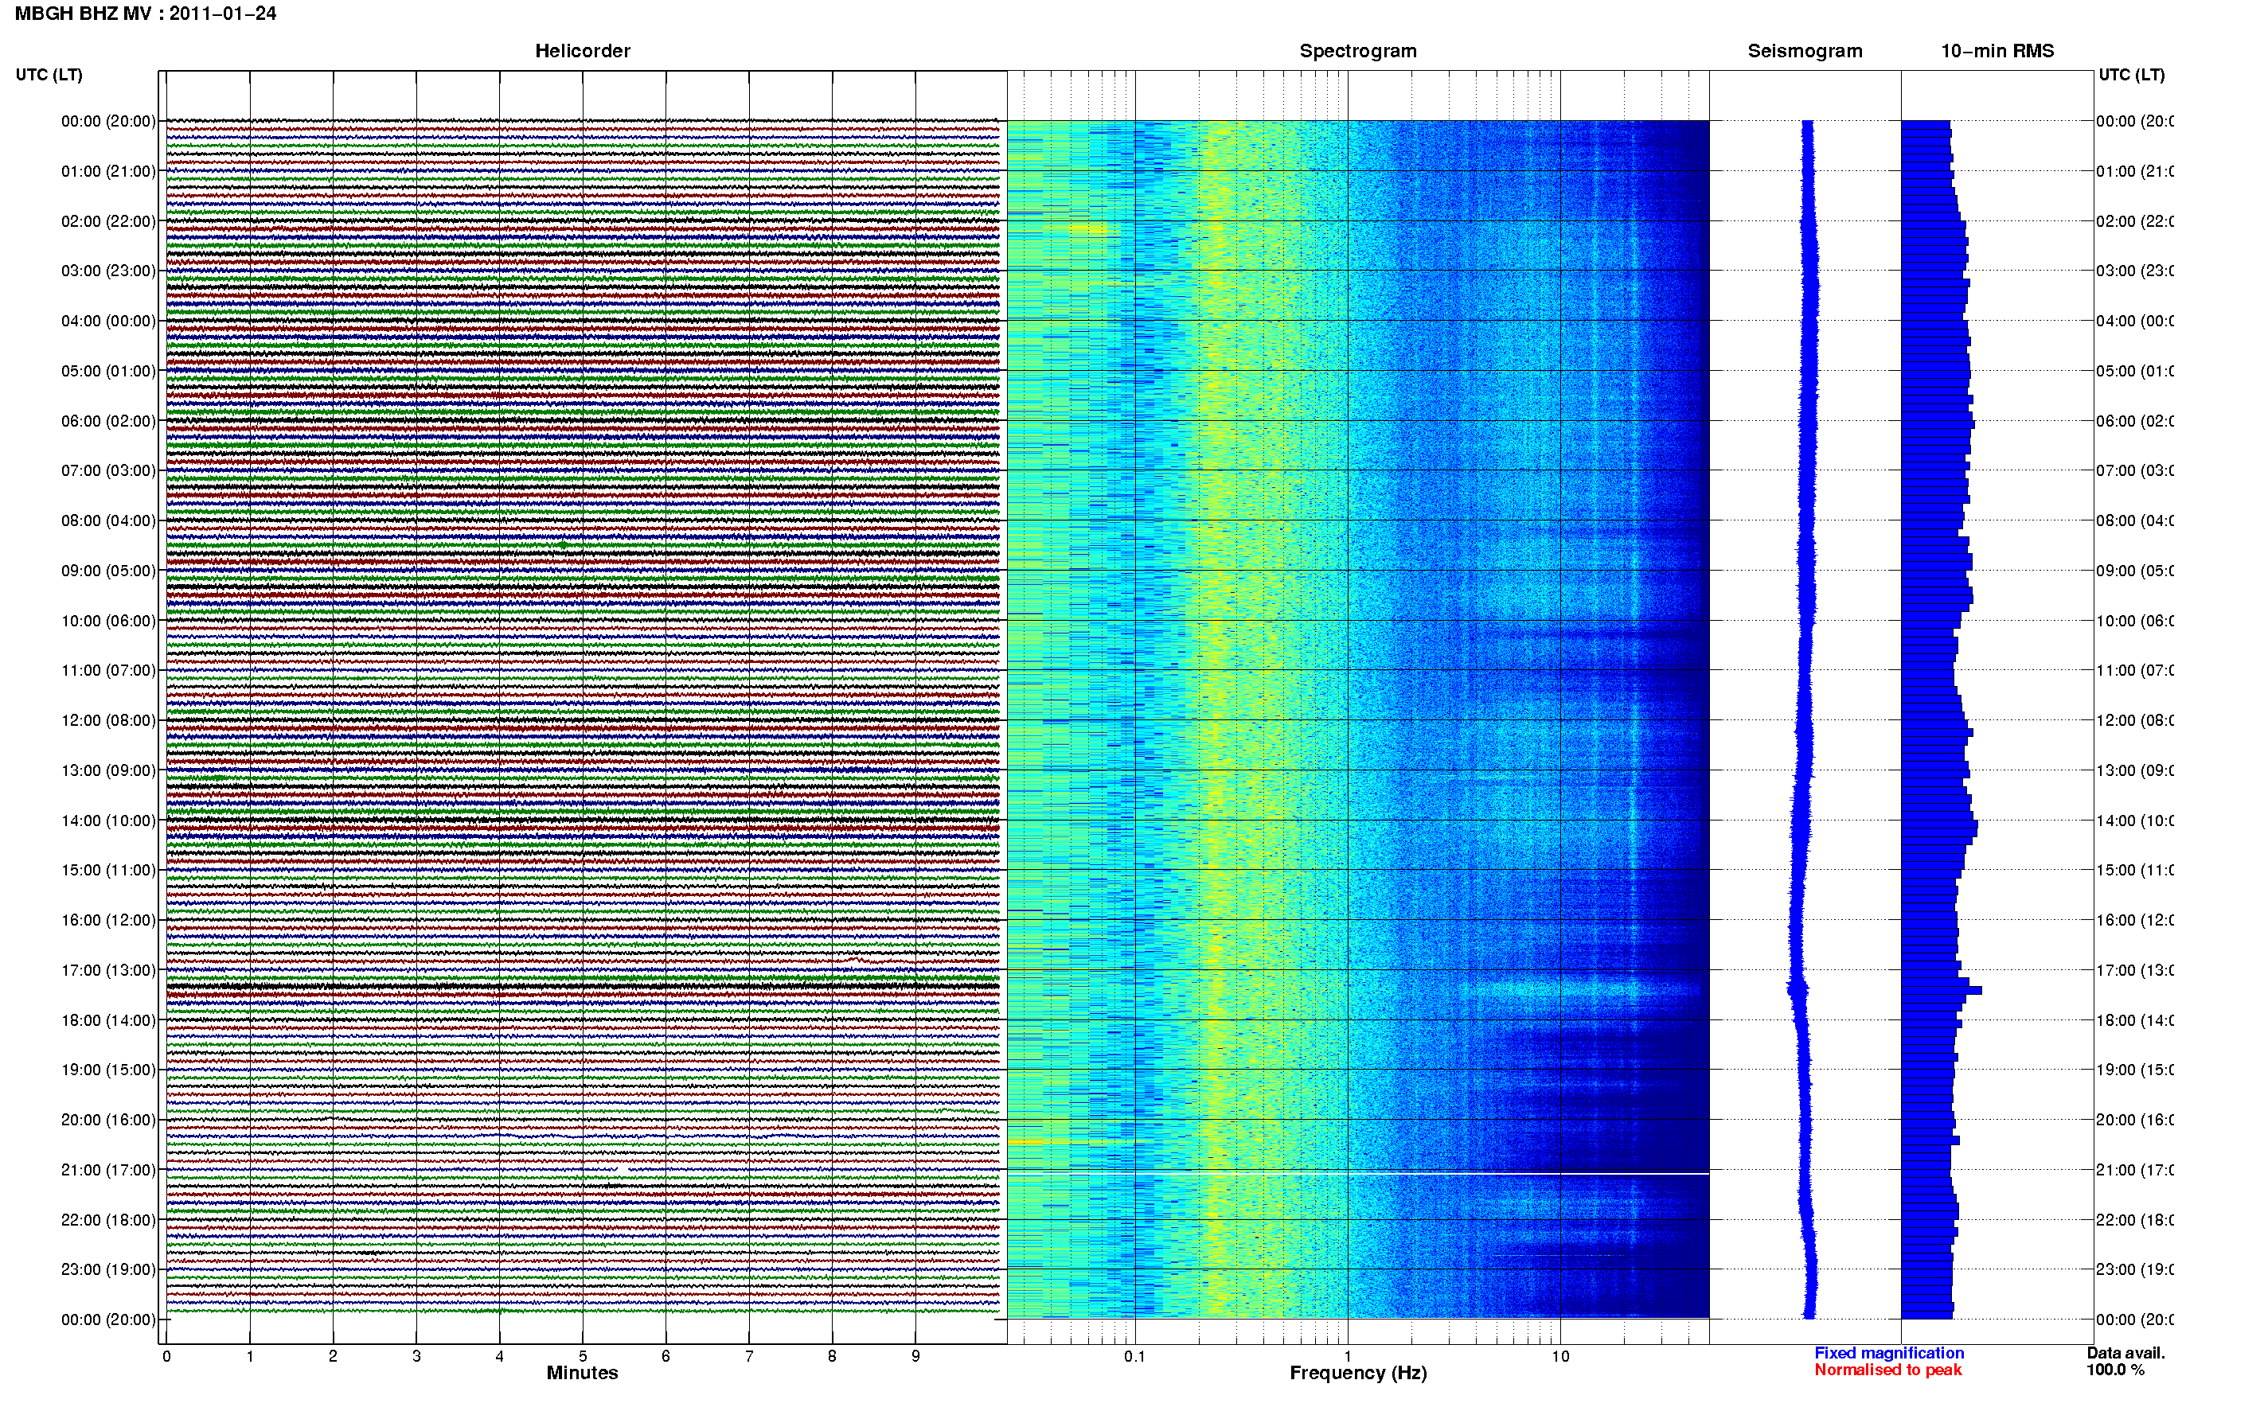Click the thick black helicorder trace after 17:00
This screenshot has width=2264, height=1415.
[x=582, y=986]
